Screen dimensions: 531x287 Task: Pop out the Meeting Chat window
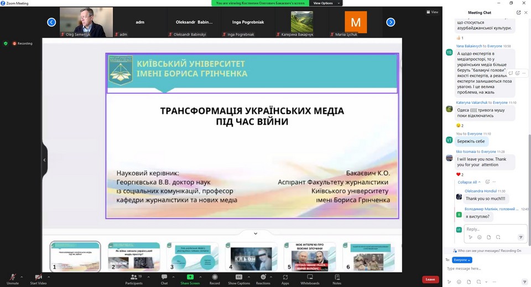pyautogui.click(x=518, y=12)
